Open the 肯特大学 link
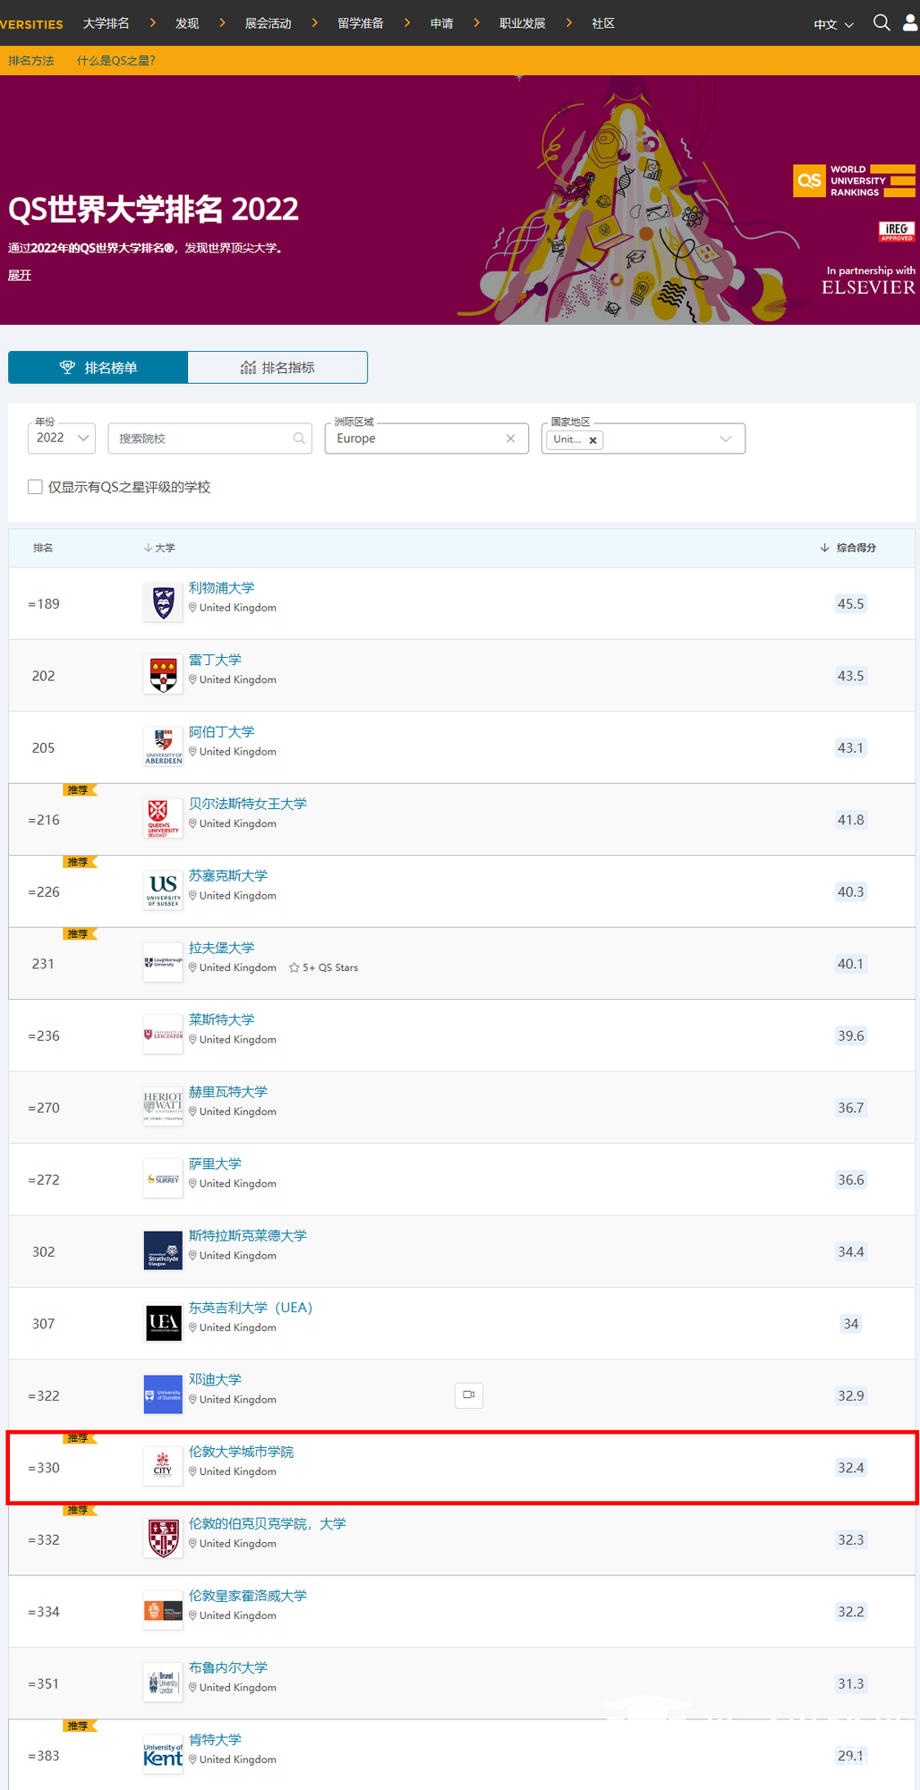The height and width of the screenshot is (1790, 920). click(215, 1740)
